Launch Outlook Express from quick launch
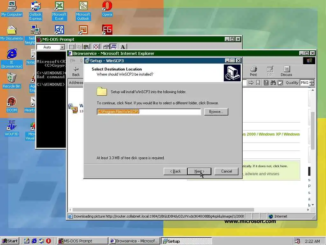This screenshot has width=326, height=245. [x=41, y=241]
